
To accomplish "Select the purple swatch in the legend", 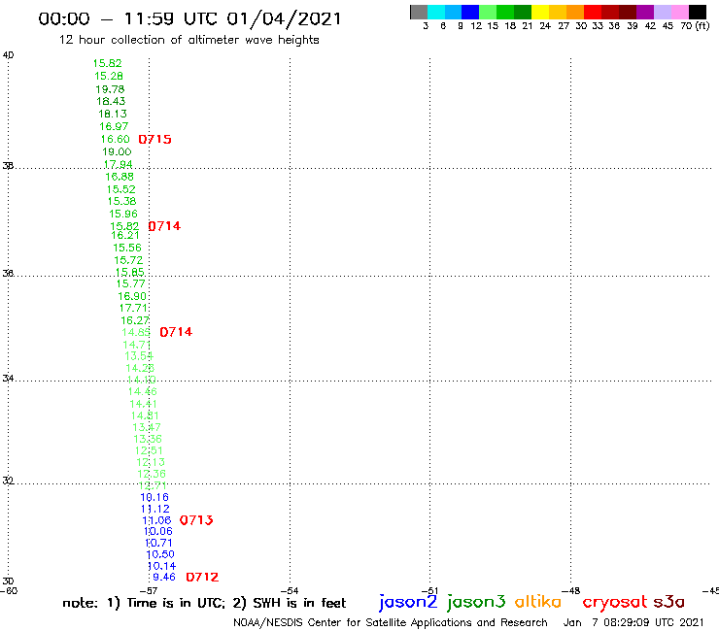I will (x=645, y=12).
